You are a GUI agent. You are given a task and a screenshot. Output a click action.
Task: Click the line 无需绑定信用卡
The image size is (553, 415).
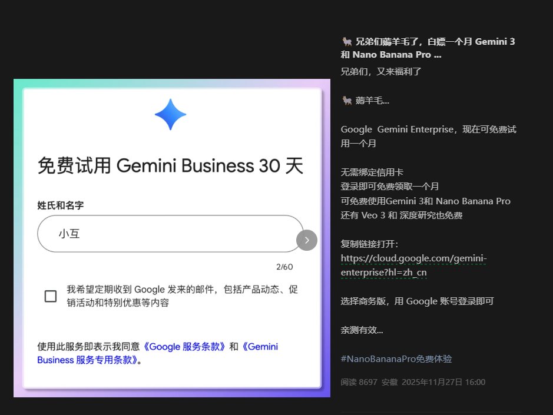pyautogui.click(x=372, y=172)
